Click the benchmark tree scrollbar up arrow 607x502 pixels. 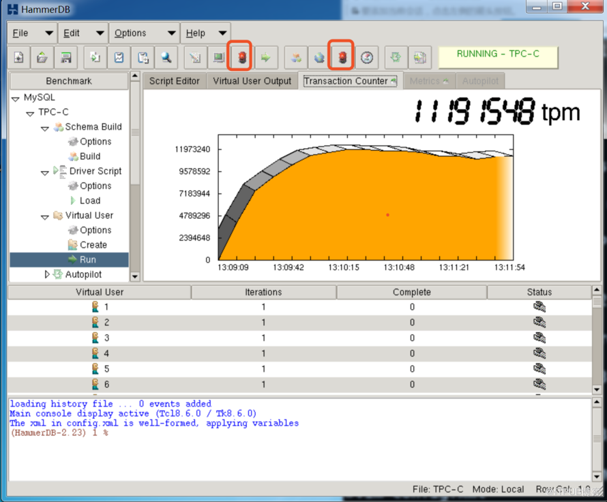(x=135, y=76)
